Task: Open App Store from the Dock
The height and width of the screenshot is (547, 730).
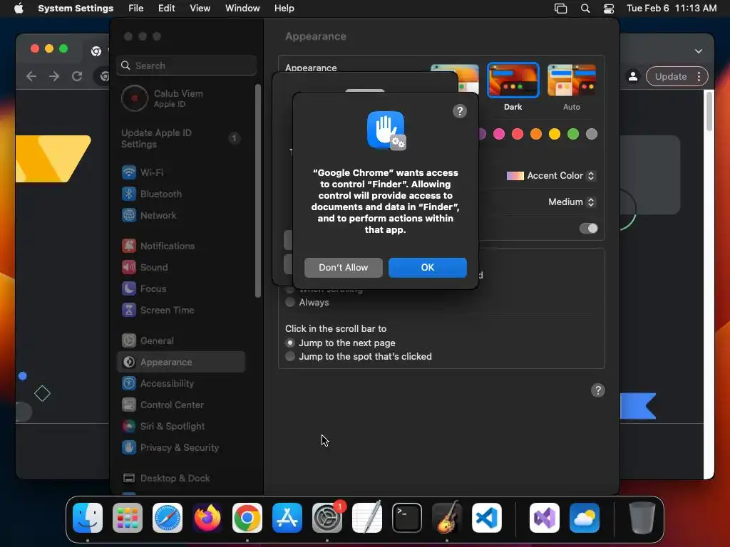Action: click(x=287, y=518)
